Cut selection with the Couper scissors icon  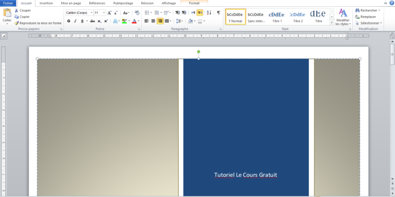[17, 10]
